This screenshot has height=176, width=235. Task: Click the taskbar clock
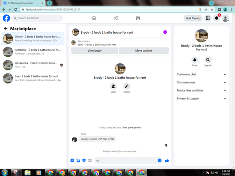point(226,173)
